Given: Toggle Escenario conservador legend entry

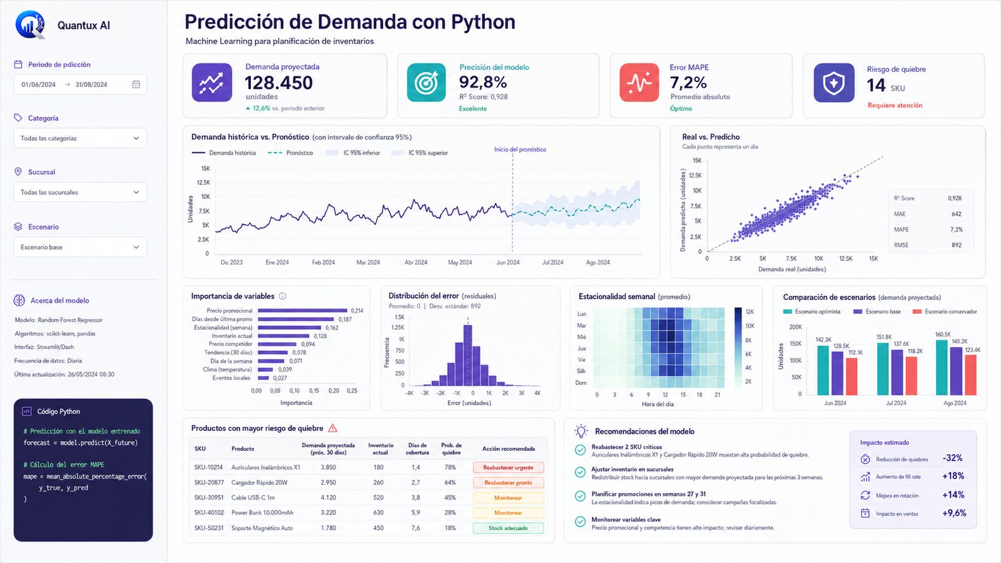Looking at the screenshot, I should (x=945, y=312).
